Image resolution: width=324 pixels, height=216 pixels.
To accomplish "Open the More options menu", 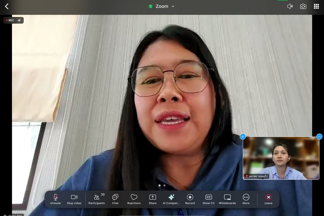I will [246, 199].
